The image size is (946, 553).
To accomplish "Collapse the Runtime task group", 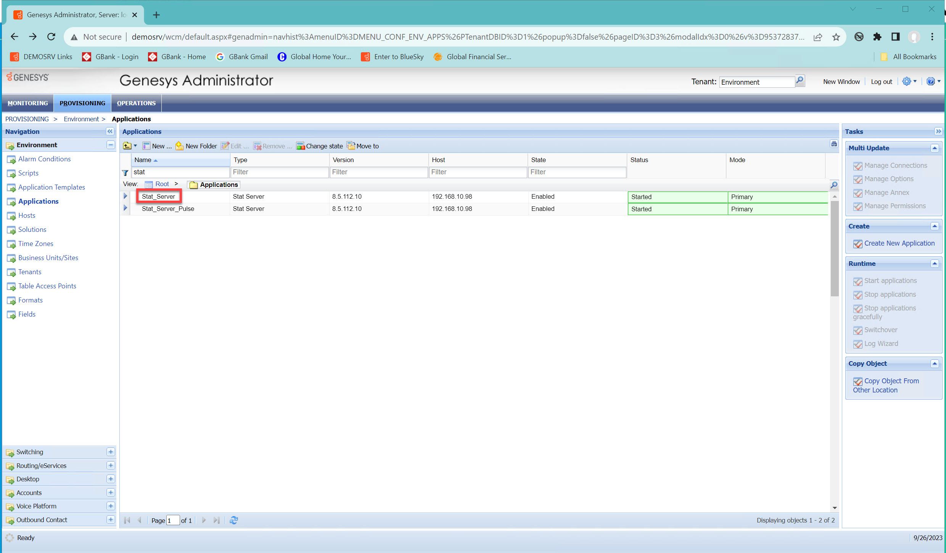I will (x=935, y=264).
